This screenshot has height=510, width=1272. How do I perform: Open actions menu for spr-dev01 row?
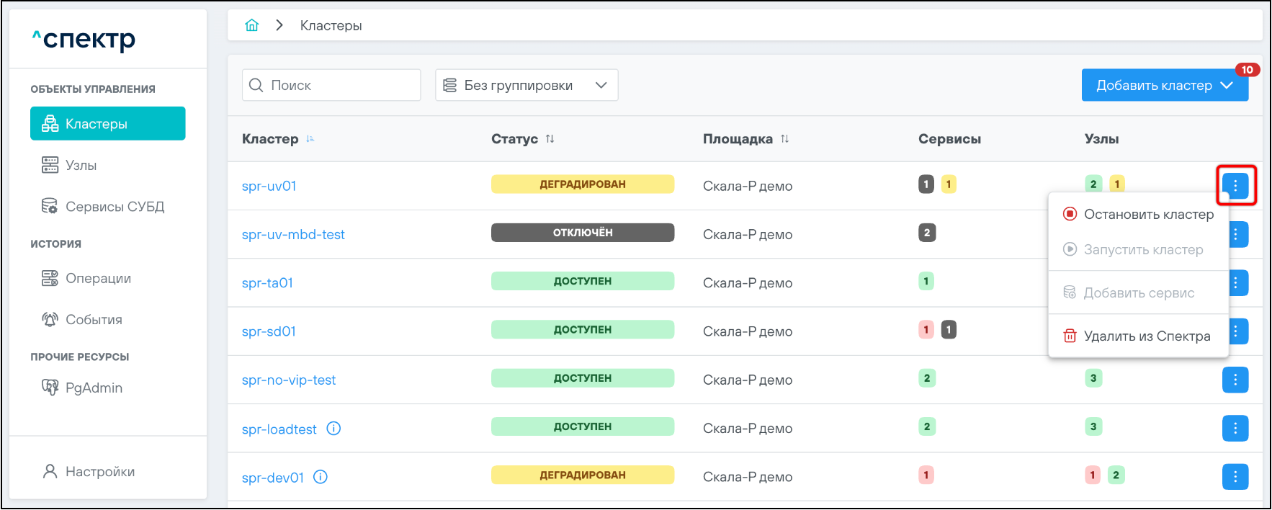[1235, 477]
